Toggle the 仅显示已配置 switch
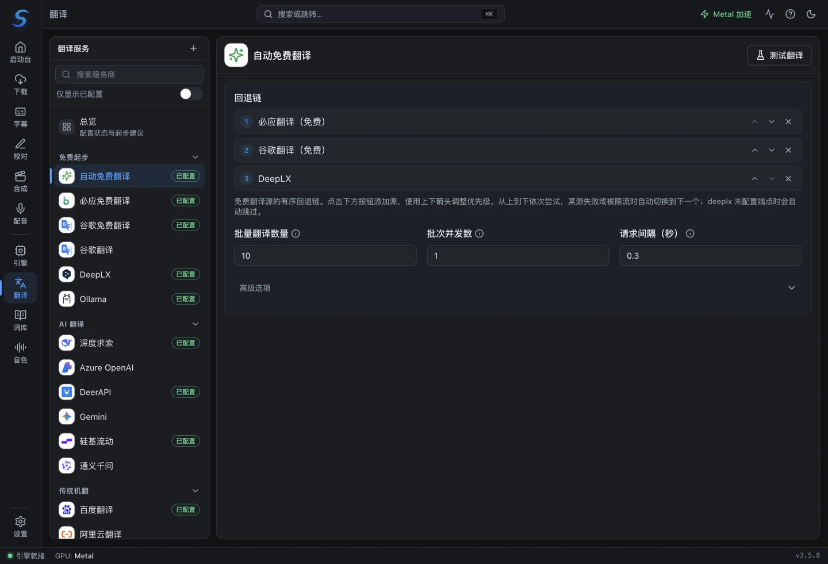 pos(190,94)
